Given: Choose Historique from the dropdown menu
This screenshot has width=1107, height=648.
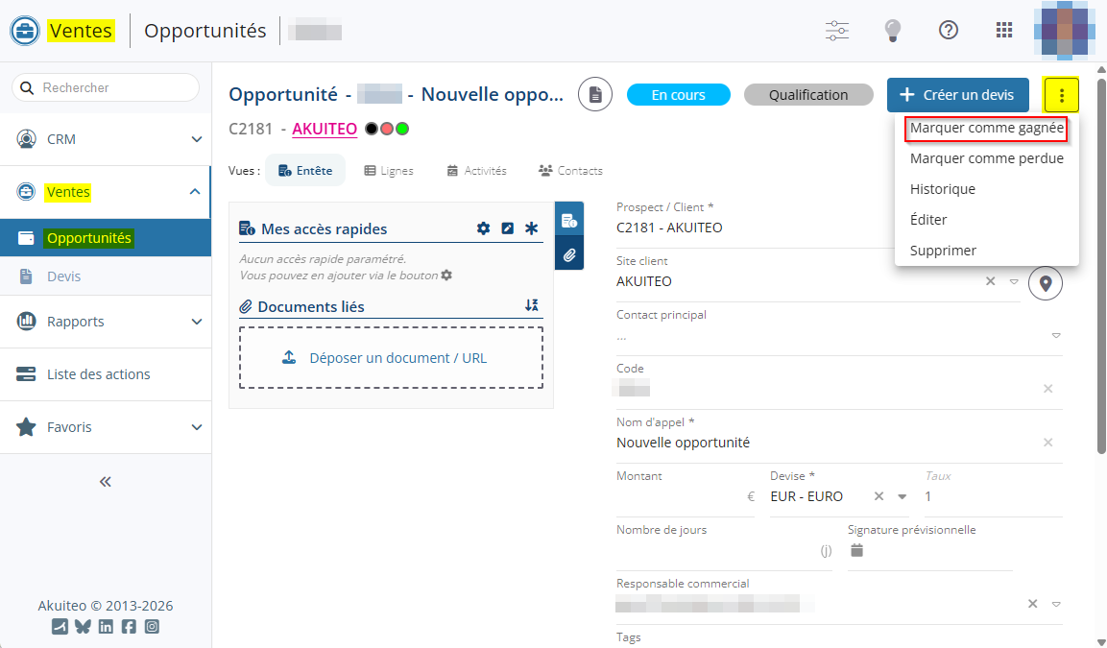Looking at the screenshot, I should (x=942, y=189).
